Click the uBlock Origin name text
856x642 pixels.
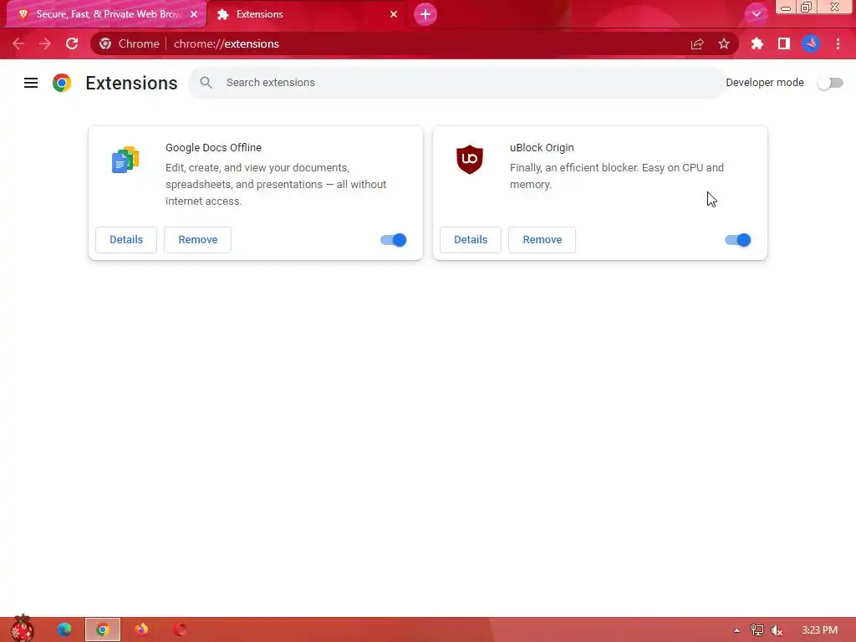coord(542,147)
